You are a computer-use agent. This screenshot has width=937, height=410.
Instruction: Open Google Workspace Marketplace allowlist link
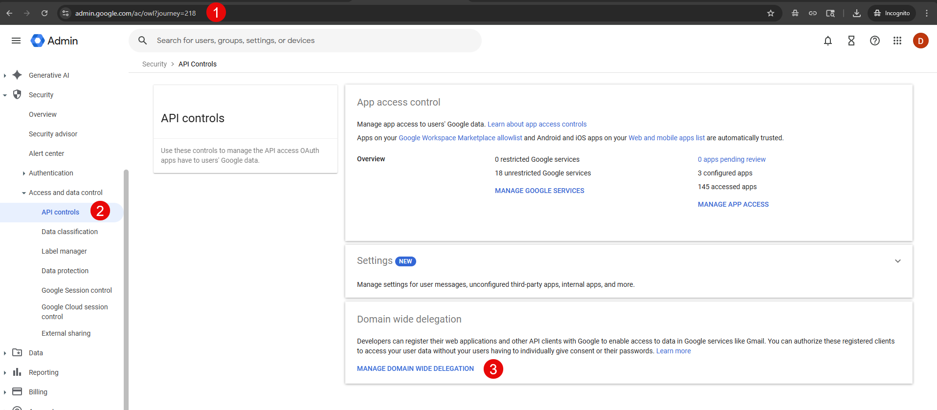[x=460, y=138]
